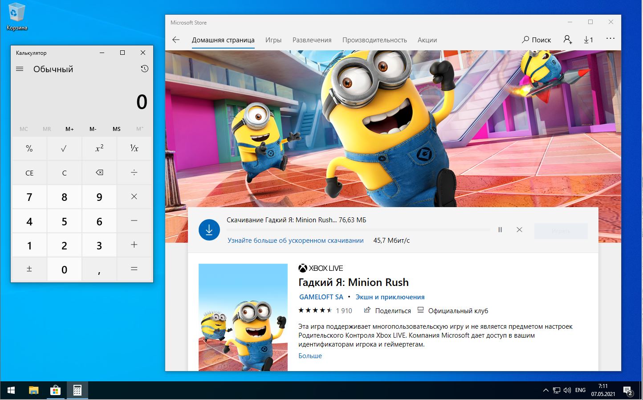
Task: Click the download progress bar
Action: tap(358, 230)
